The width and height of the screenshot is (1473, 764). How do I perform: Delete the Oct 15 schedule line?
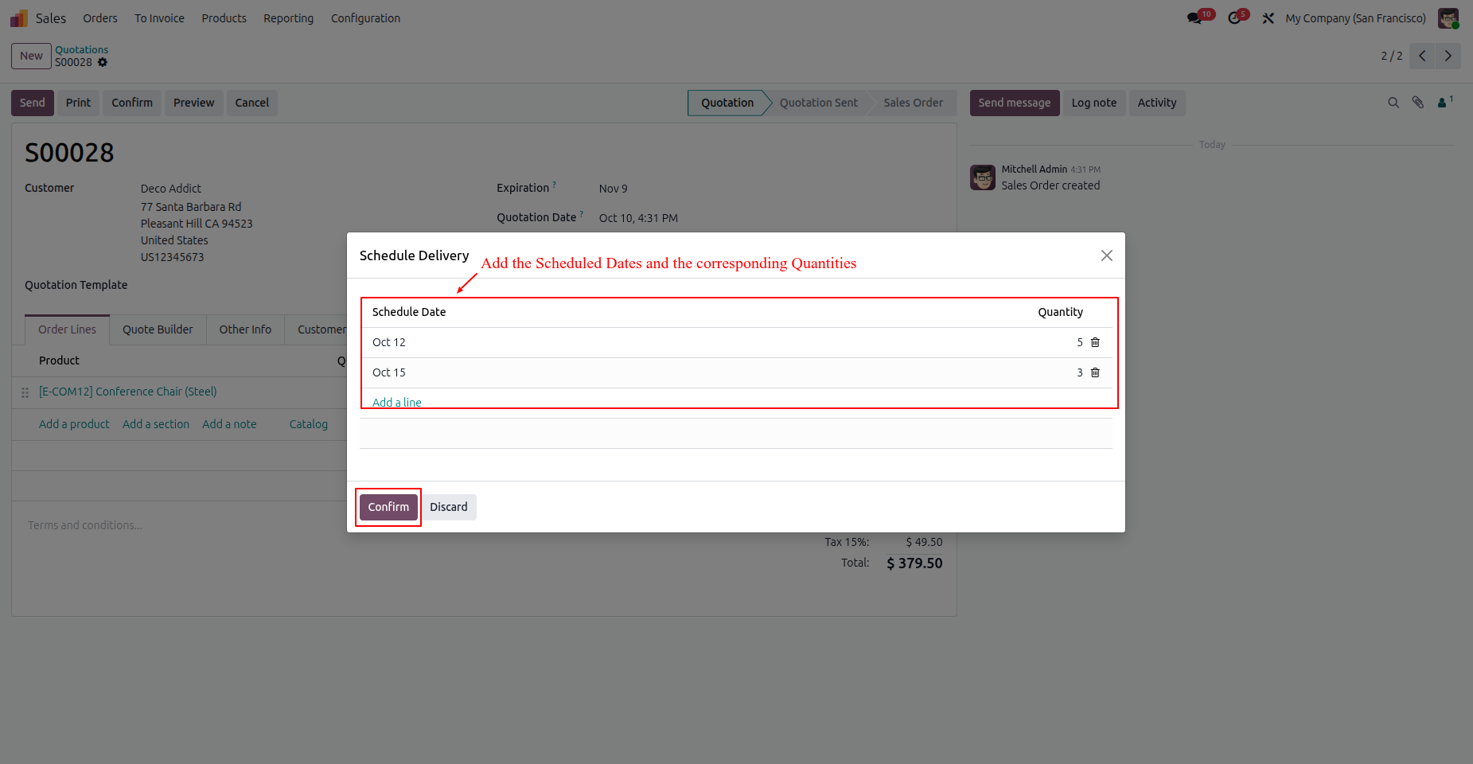click(x=1095, y=372)
